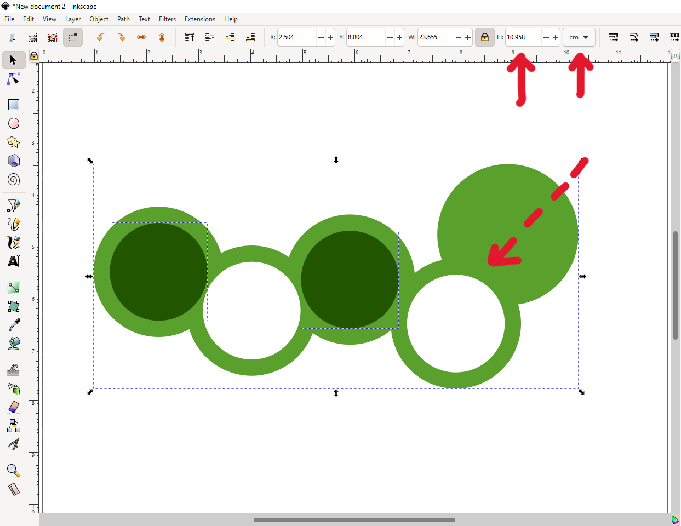This screenshot has width=681, height=526.
Task: Select the Spiral tool
Action: pos(14,180)
